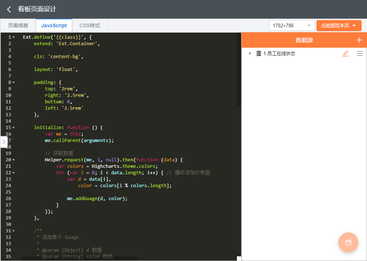This screenshot has height=261, width=367.
Task: Click the 'Ext.Container' string in code
Action: [77, 43]
